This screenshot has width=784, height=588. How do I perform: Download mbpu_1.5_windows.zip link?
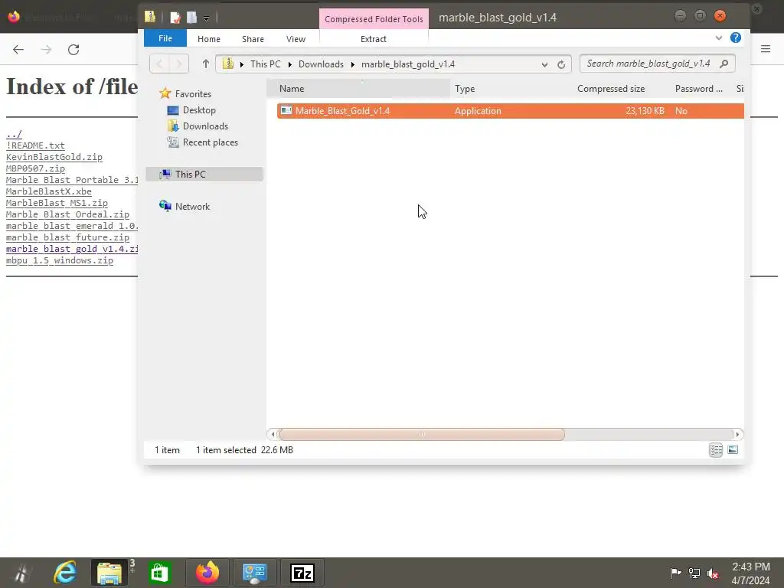click(60, 260)
